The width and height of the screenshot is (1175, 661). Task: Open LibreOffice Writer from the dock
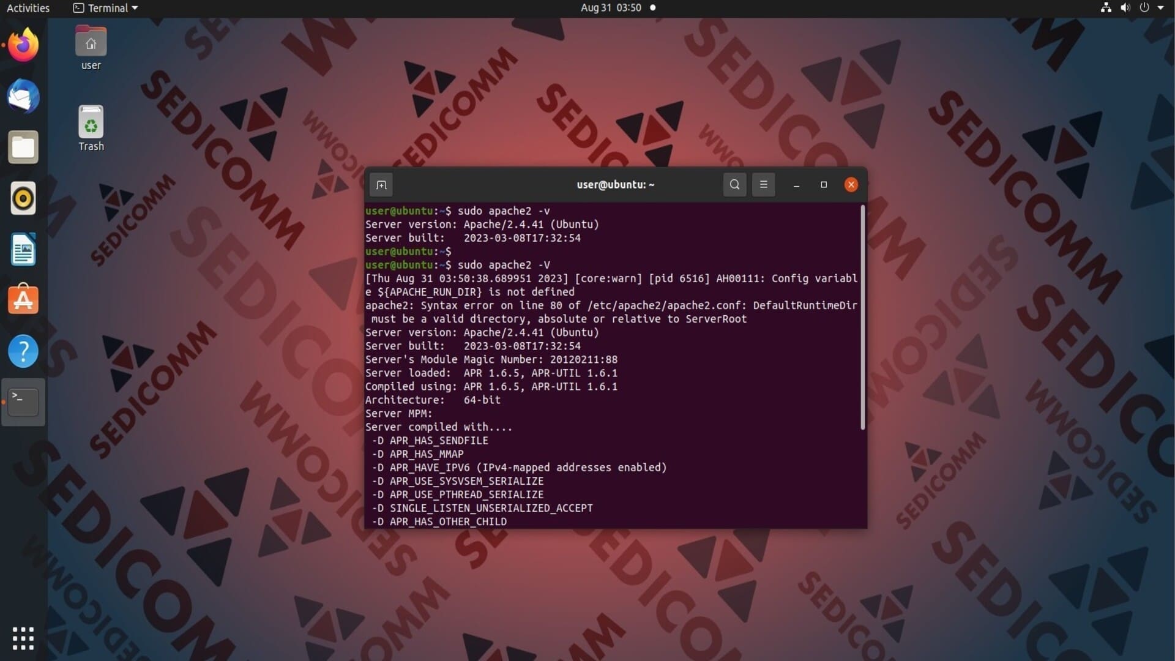(23, 249)
